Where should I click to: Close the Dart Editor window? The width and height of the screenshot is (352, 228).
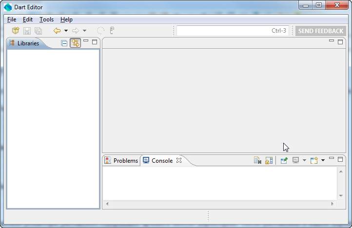337,5
